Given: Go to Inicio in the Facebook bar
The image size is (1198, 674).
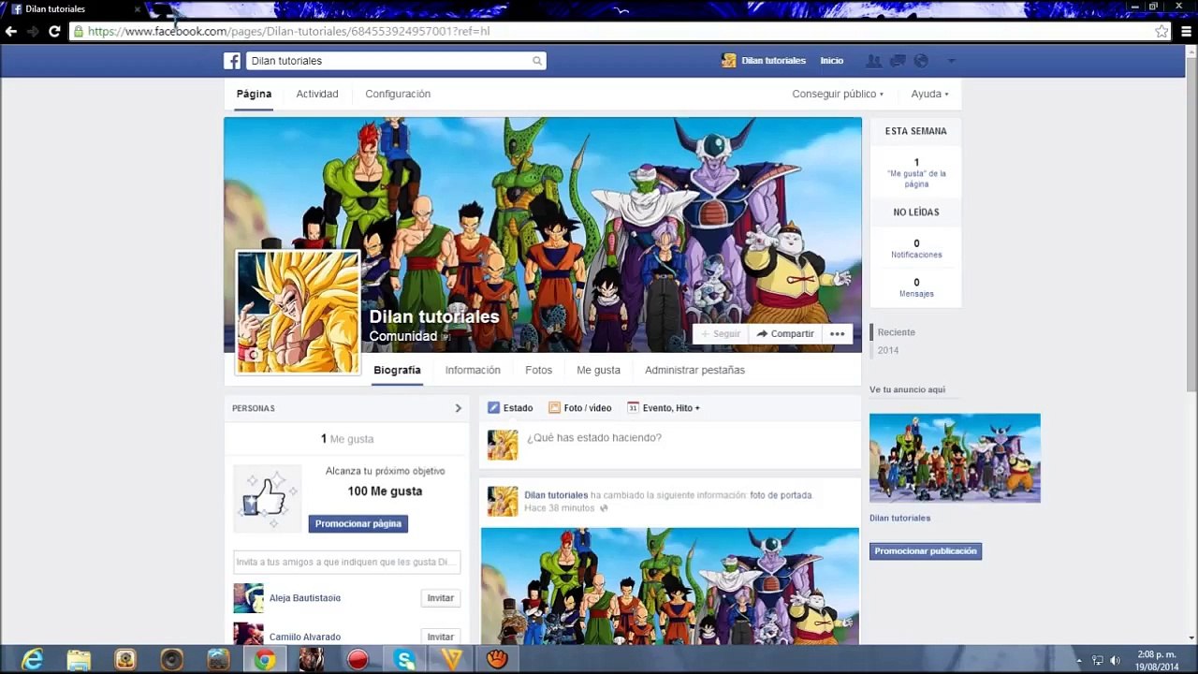Looking at the screenshot, I should point(832,61).
